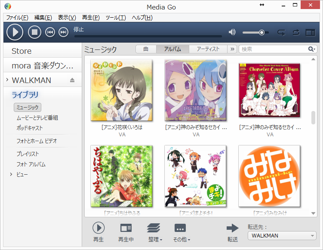This screenshot has width=323, height=250.
Task: Open mora 音楽ダウンロード in sidebar
Action: (43, 65)
